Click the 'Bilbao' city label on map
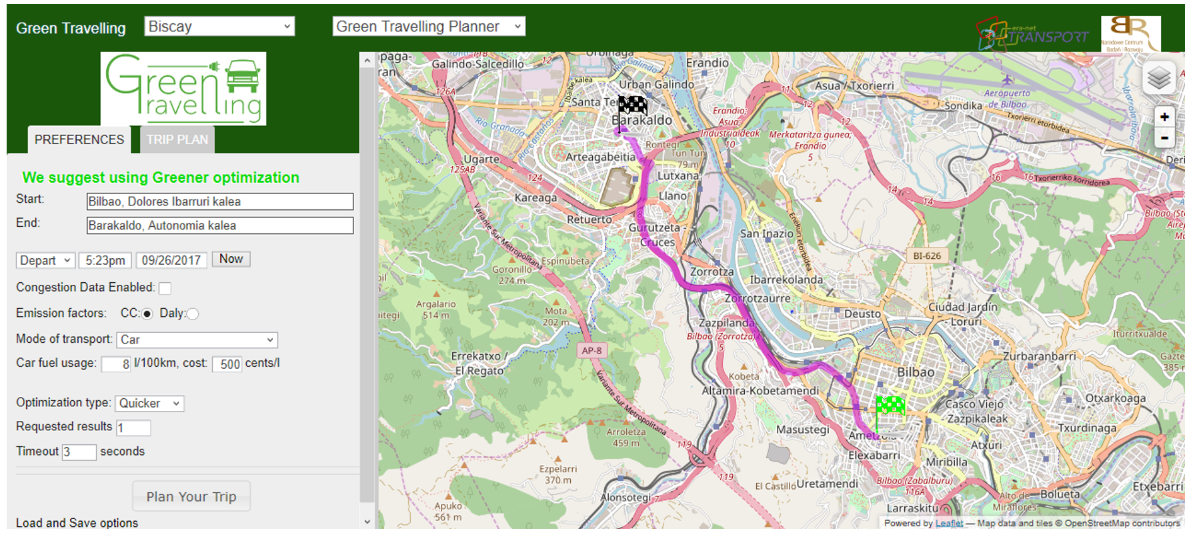 [x=916, y=372]
